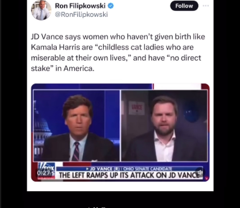Click the 0:27 video time badge
This screenshot has width=240, height=208.
(46, 173)
